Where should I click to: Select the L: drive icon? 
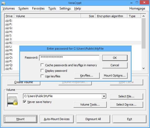tap(7, 46)
